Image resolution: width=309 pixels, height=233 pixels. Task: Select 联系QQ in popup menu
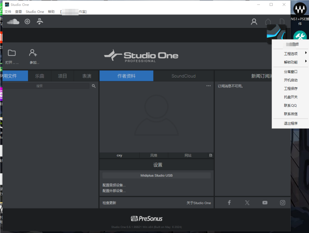point(291,105)
